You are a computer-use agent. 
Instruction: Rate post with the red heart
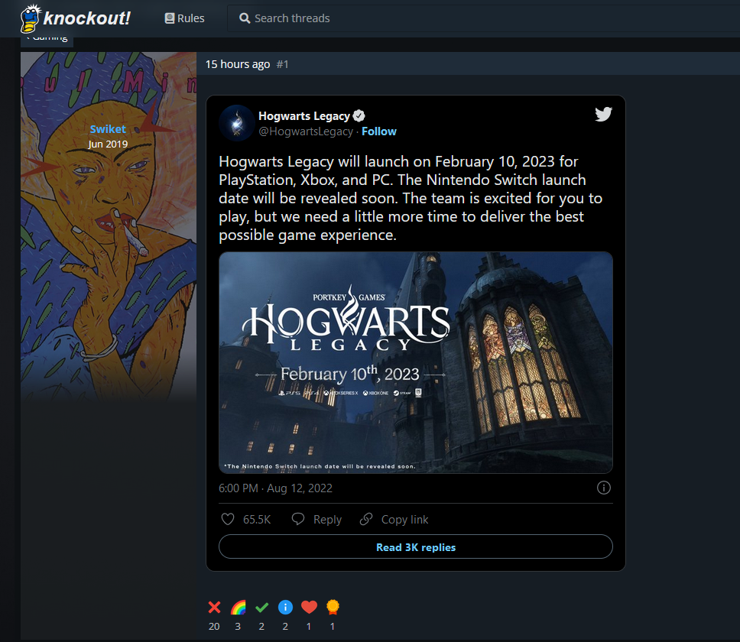309,607
